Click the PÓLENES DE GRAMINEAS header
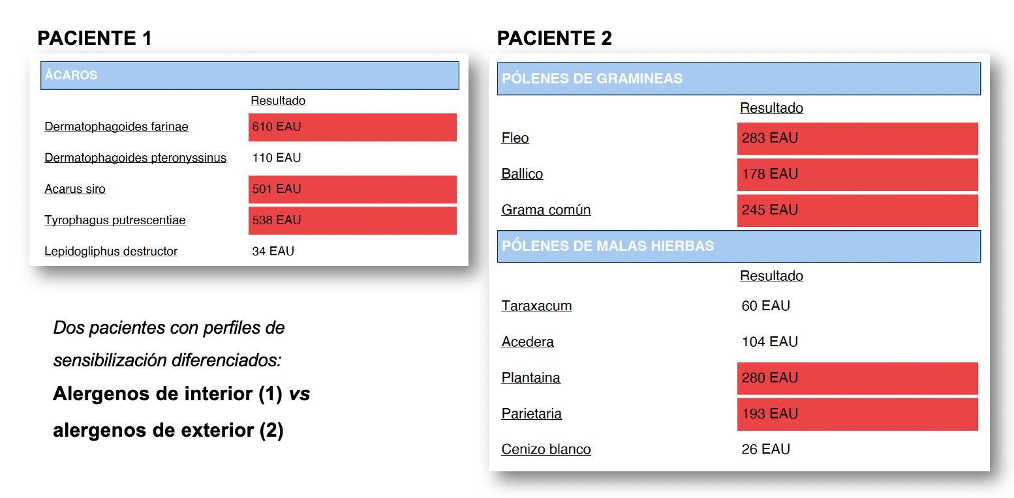1014x498 pixels. [739, 78]
